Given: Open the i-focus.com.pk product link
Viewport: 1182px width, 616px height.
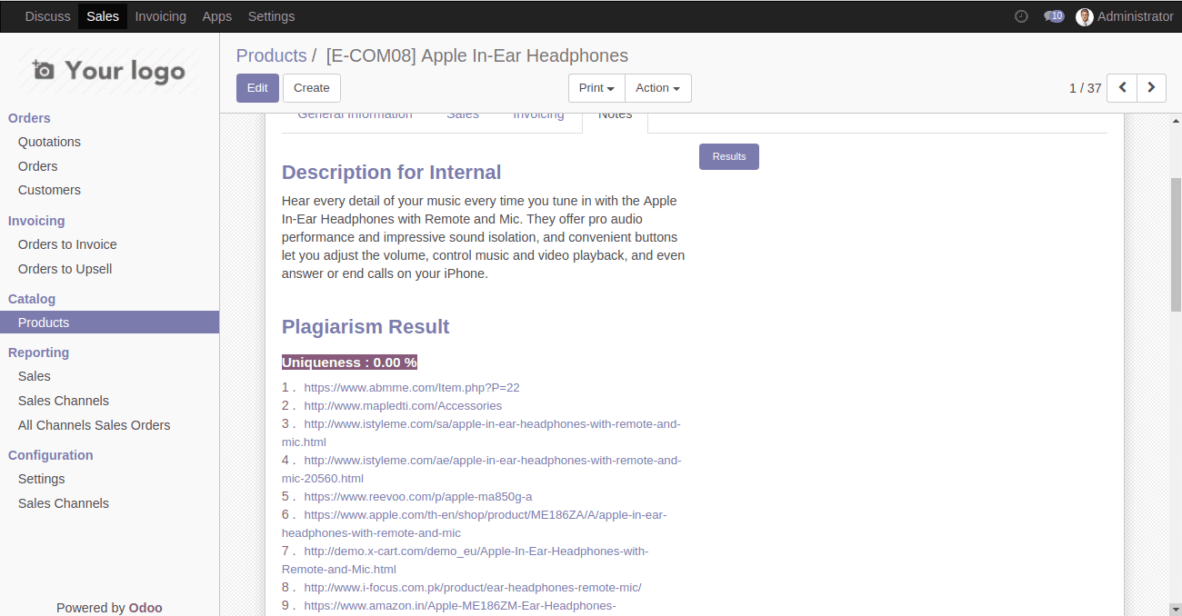Looking at the screenshot, I should [473, 587].
